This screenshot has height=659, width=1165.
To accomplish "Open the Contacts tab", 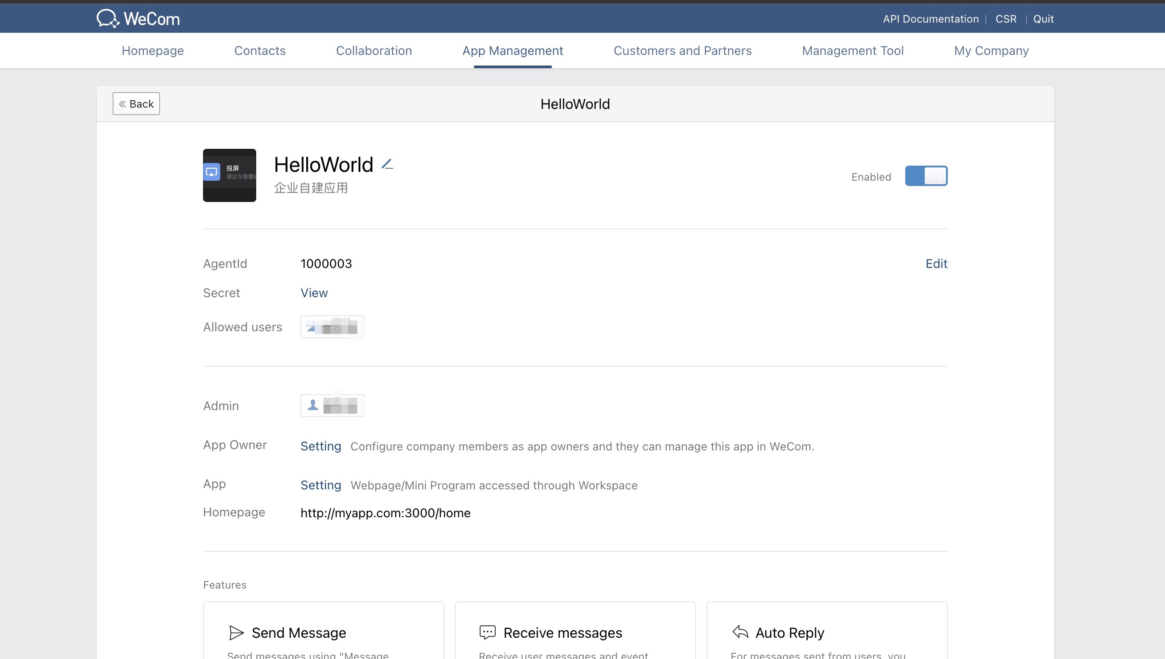I will [x=259, y=50].
